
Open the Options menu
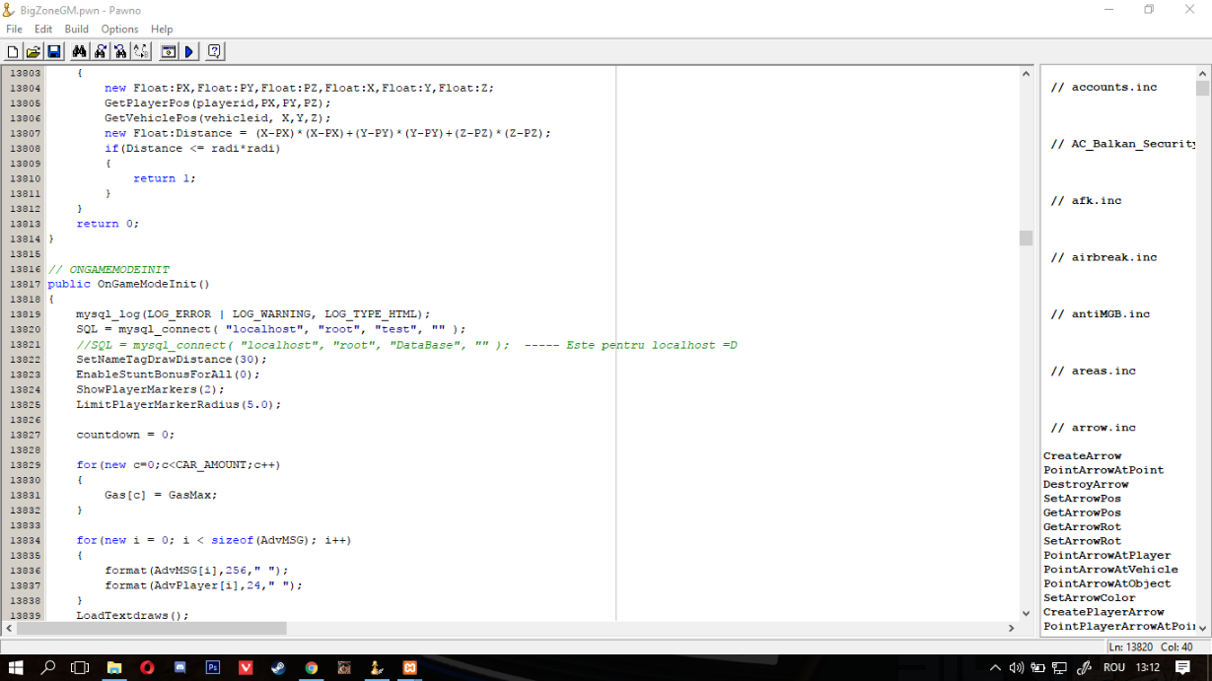[x=120, y=30]
